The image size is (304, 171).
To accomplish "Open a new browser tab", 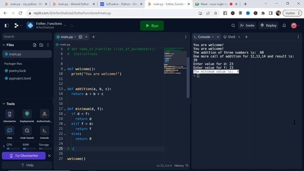I will [x=245, y=4].
